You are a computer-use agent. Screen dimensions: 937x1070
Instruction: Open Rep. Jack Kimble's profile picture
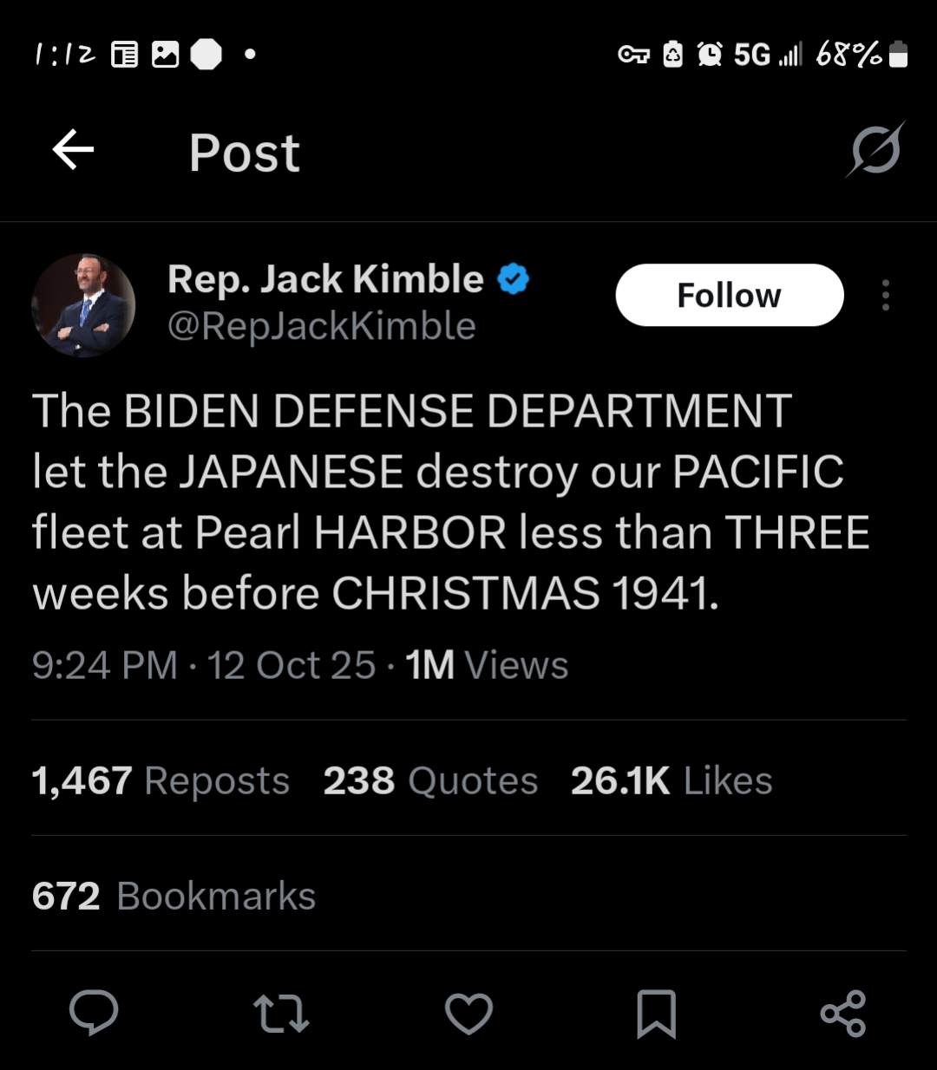83,305
